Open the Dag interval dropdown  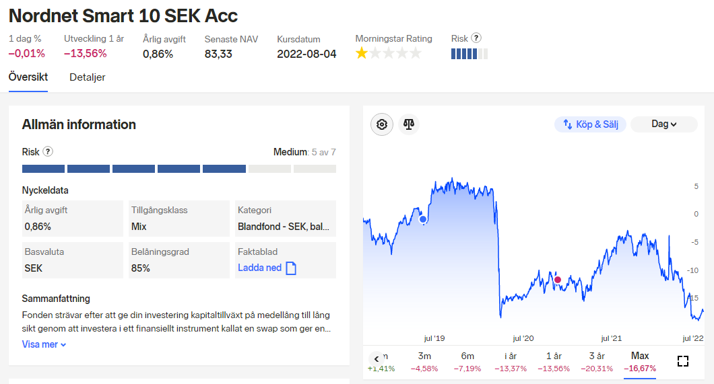tap(663, 124)
